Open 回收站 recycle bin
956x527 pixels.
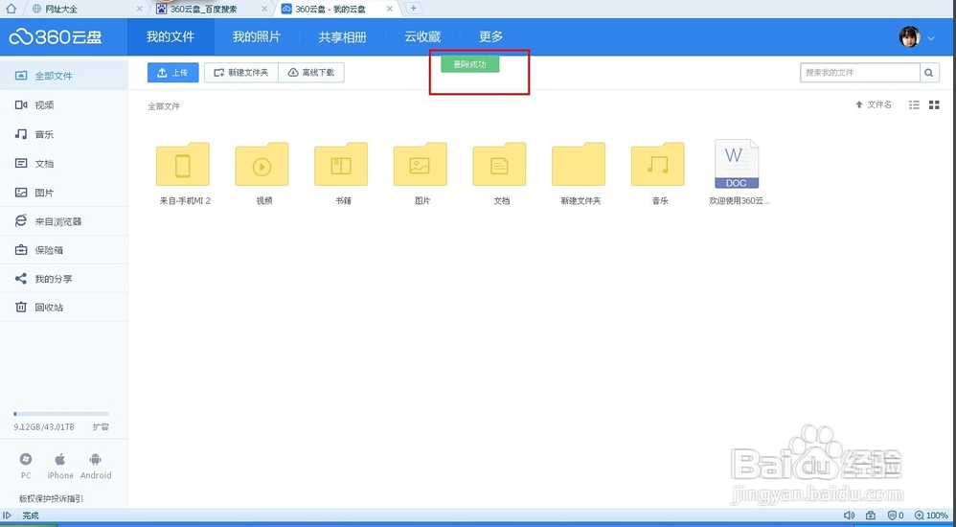pos(63,308)
